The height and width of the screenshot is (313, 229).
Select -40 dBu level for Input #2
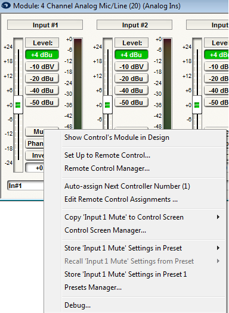tap(131, 90)
